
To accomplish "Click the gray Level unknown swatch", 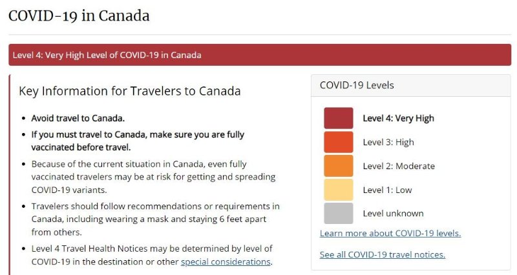I will [x=338, y=214].
